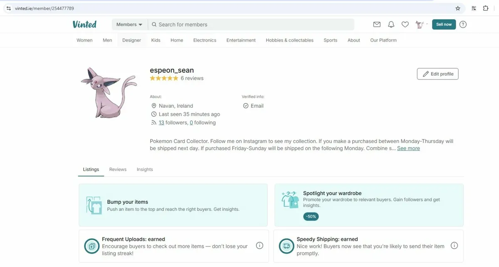Image resolution: width=499 pixels, height=267 pixels.
Task: Open the Bump your items card
Action: [173, 205]
